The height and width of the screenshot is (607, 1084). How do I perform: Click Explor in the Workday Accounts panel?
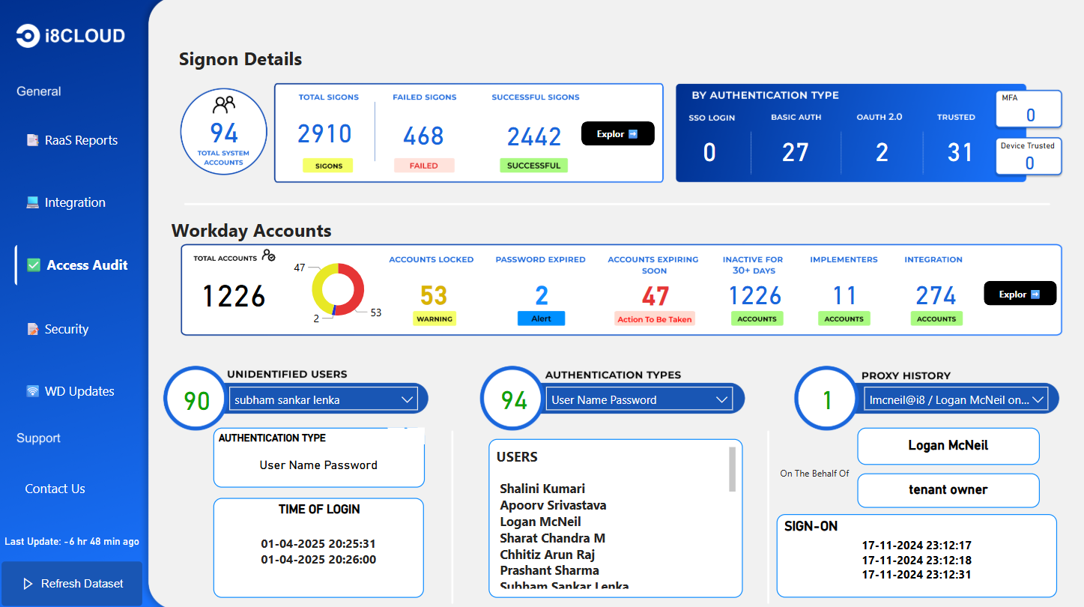point(1020,293)
